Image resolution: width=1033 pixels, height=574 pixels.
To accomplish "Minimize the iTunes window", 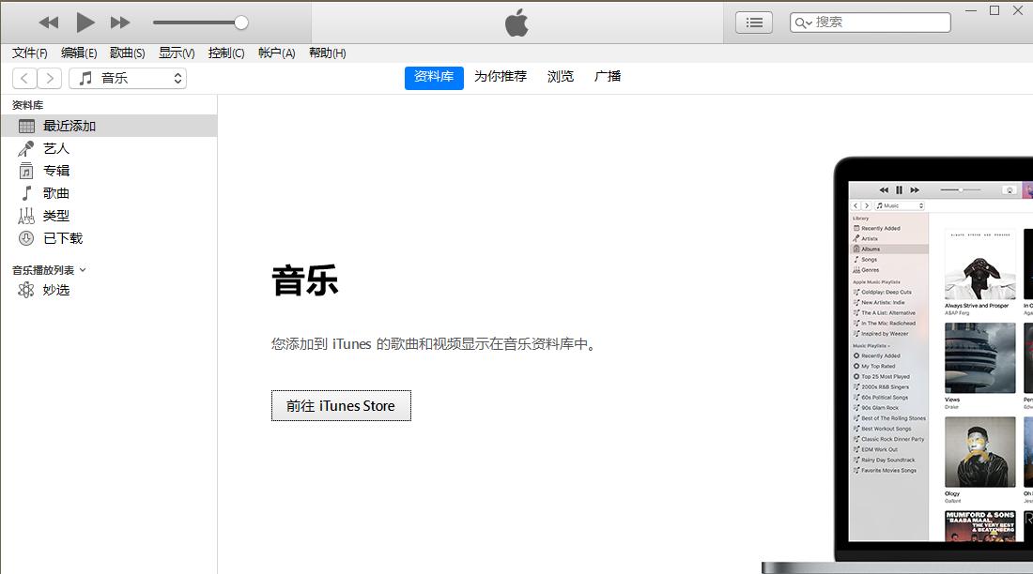I will 970,10.
